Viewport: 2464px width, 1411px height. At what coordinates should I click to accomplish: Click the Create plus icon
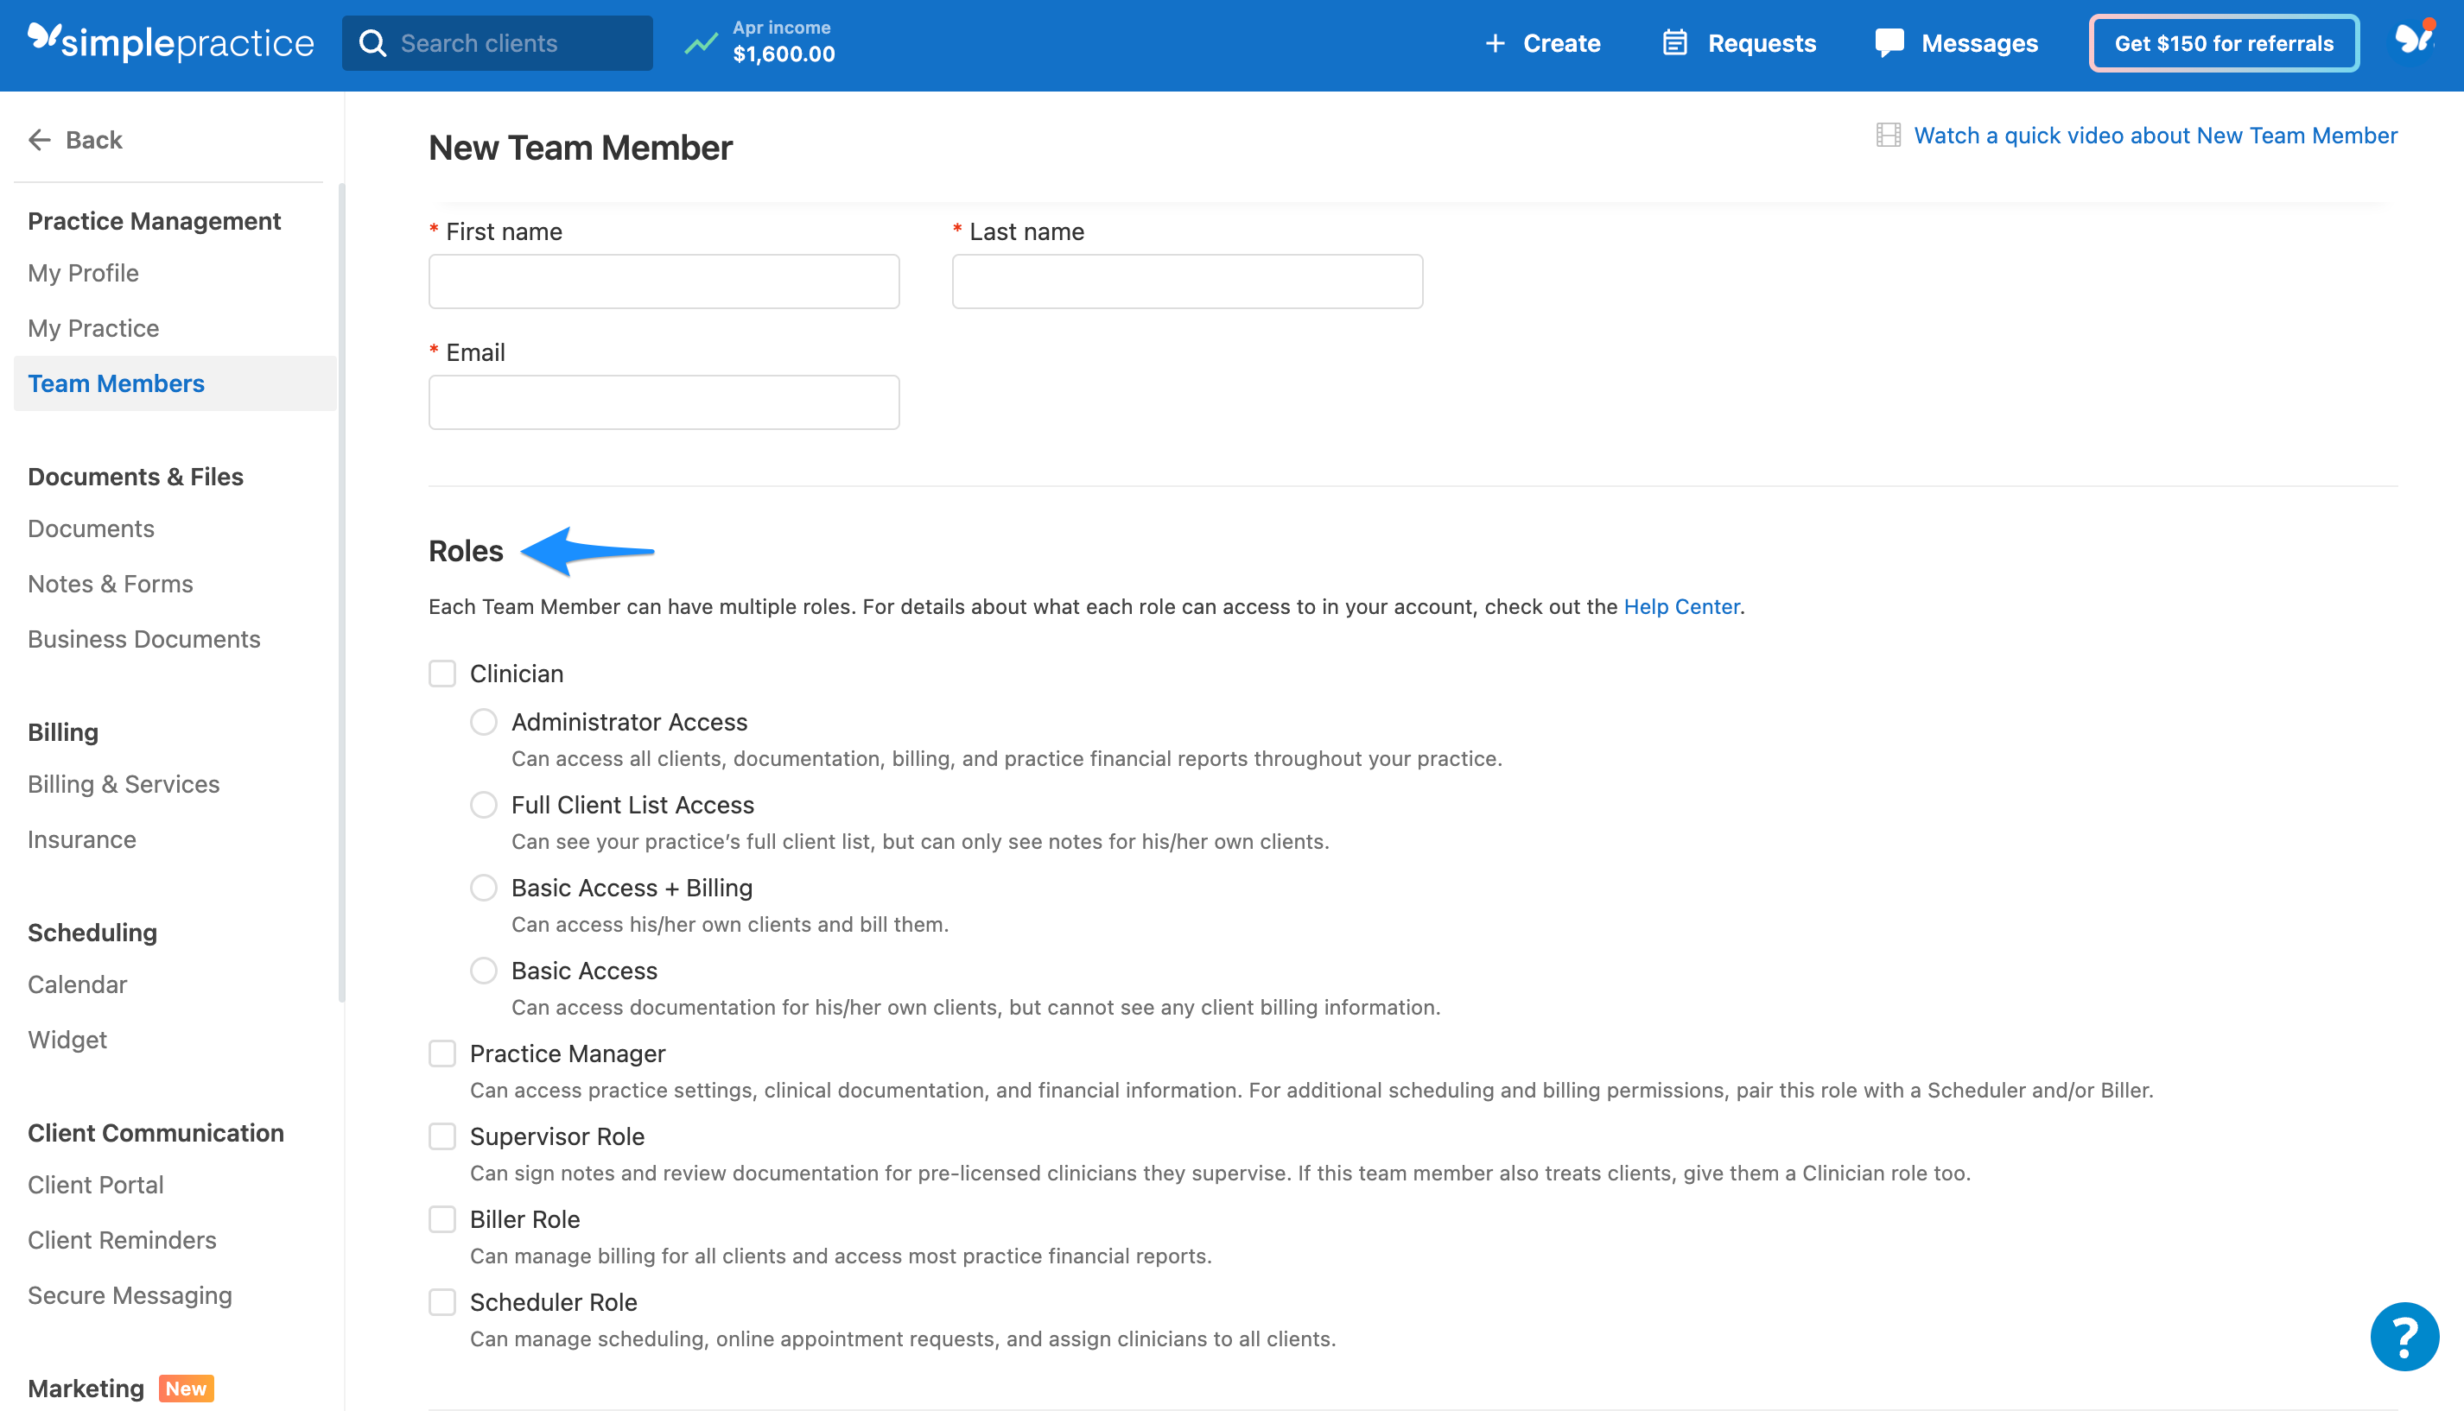(1494, 42)
